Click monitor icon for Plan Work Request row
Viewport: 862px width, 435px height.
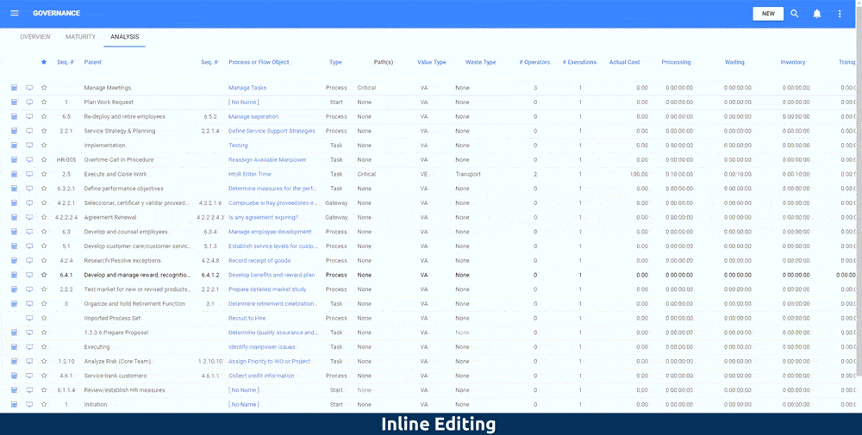pyautogui.click(x=29, y=103)
